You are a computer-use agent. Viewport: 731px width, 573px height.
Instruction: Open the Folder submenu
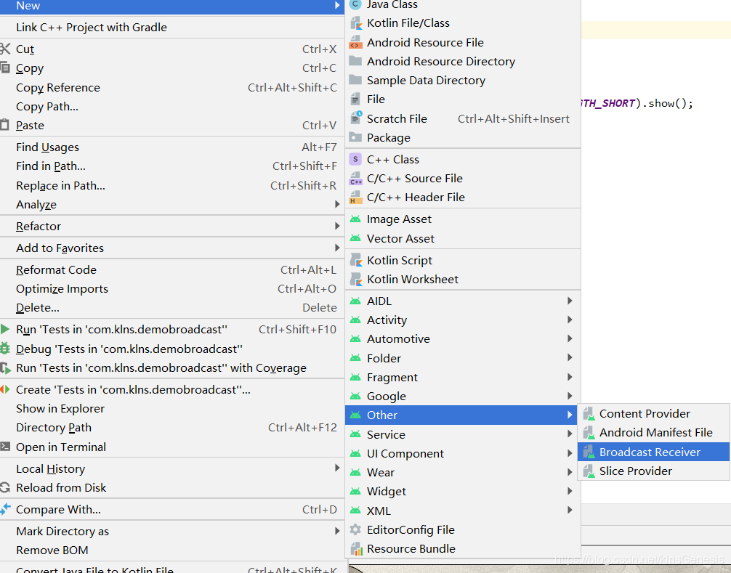click(462, 358)
